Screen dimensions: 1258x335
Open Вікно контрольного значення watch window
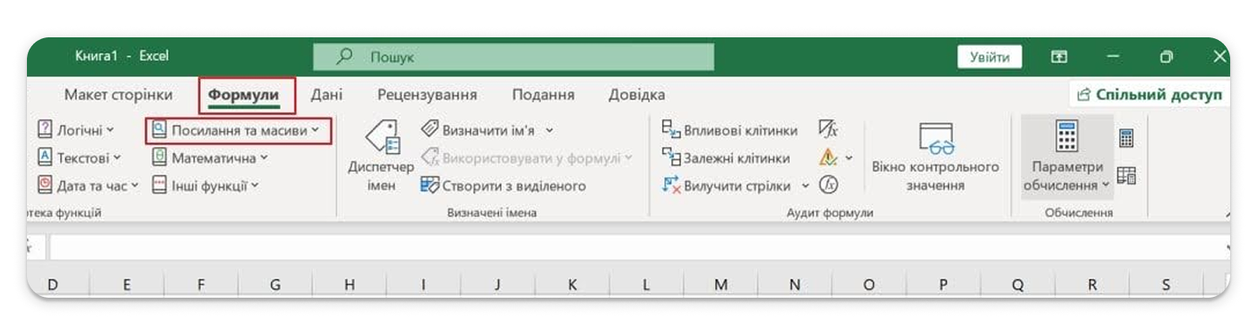point(935,156)
